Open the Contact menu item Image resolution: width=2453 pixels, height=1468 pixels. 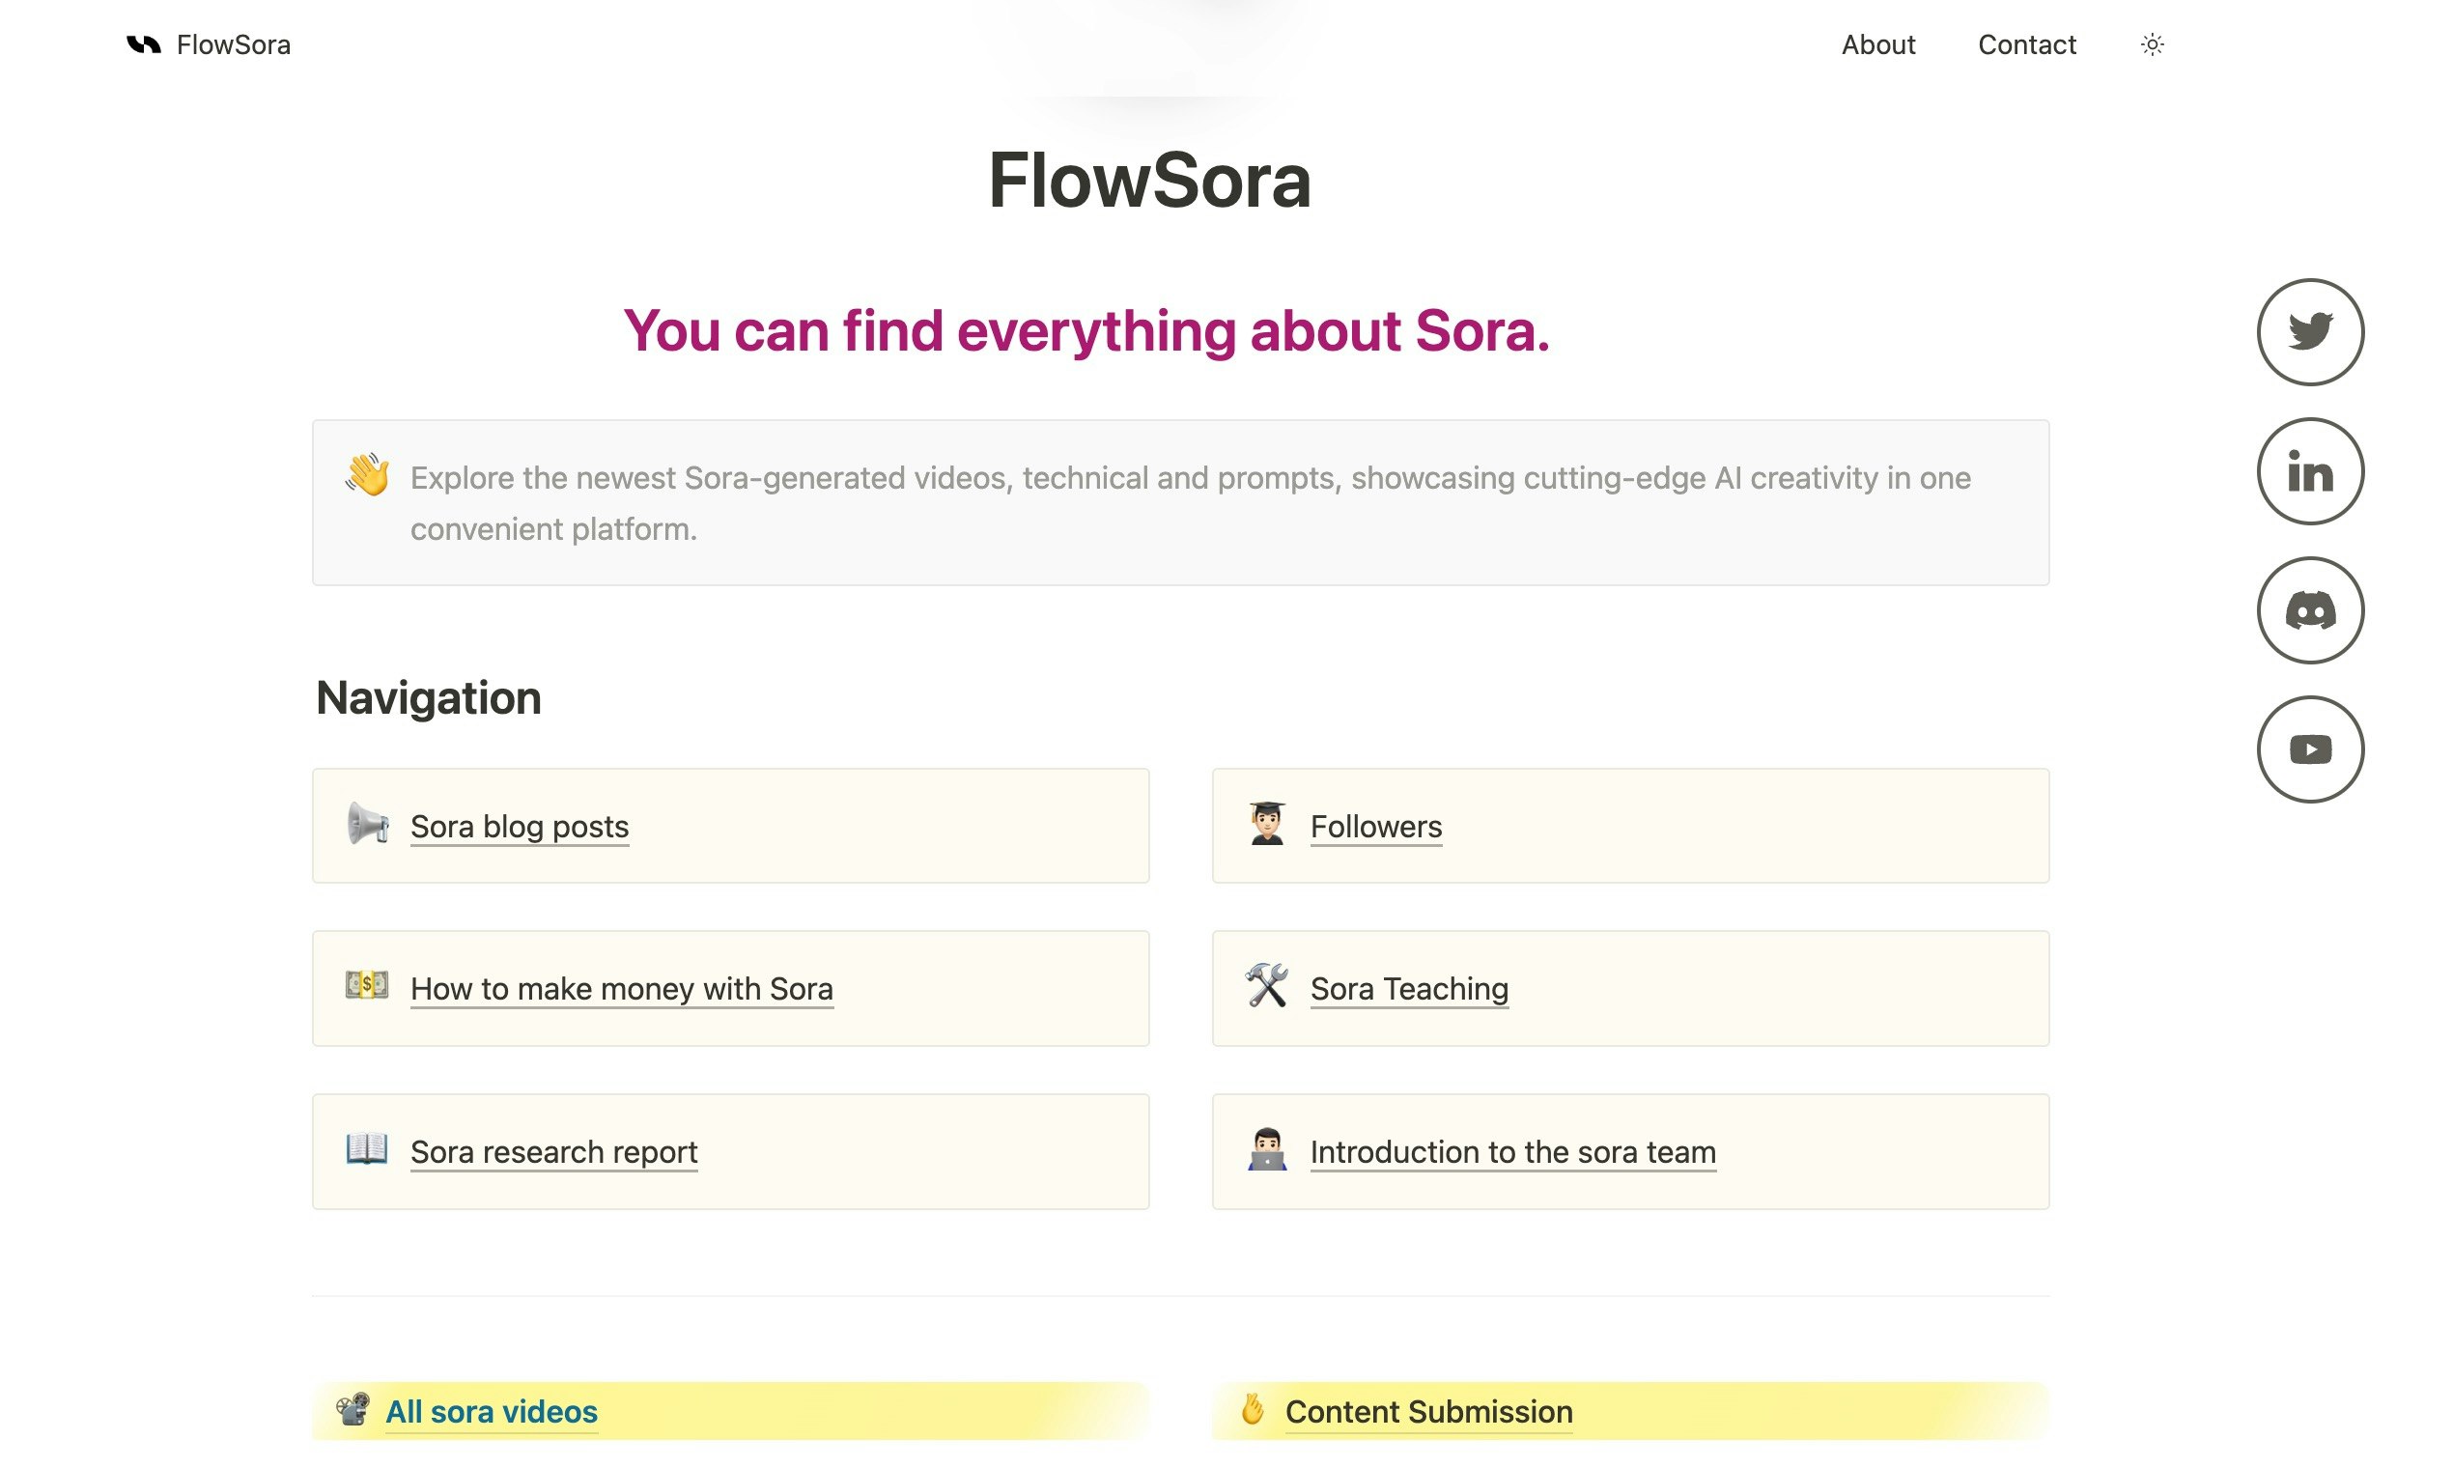[x=2026, y=44]
